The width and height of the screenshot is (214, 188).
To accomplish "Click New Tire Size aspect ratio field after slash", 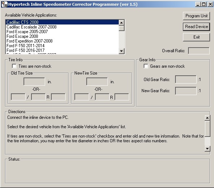I will coord(102,97).
